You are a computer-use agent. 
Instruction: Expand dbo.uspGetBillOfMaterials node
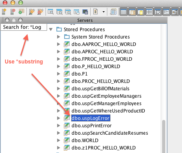59,89
